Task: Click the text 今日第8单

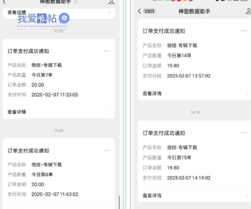Action: pyautogui.click(x=42, y=175)
